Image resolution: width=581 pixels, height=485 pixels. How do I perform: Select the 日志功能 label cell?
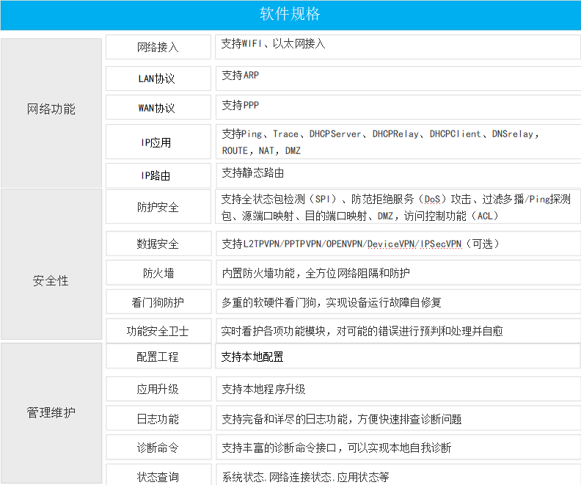[158, 419]
